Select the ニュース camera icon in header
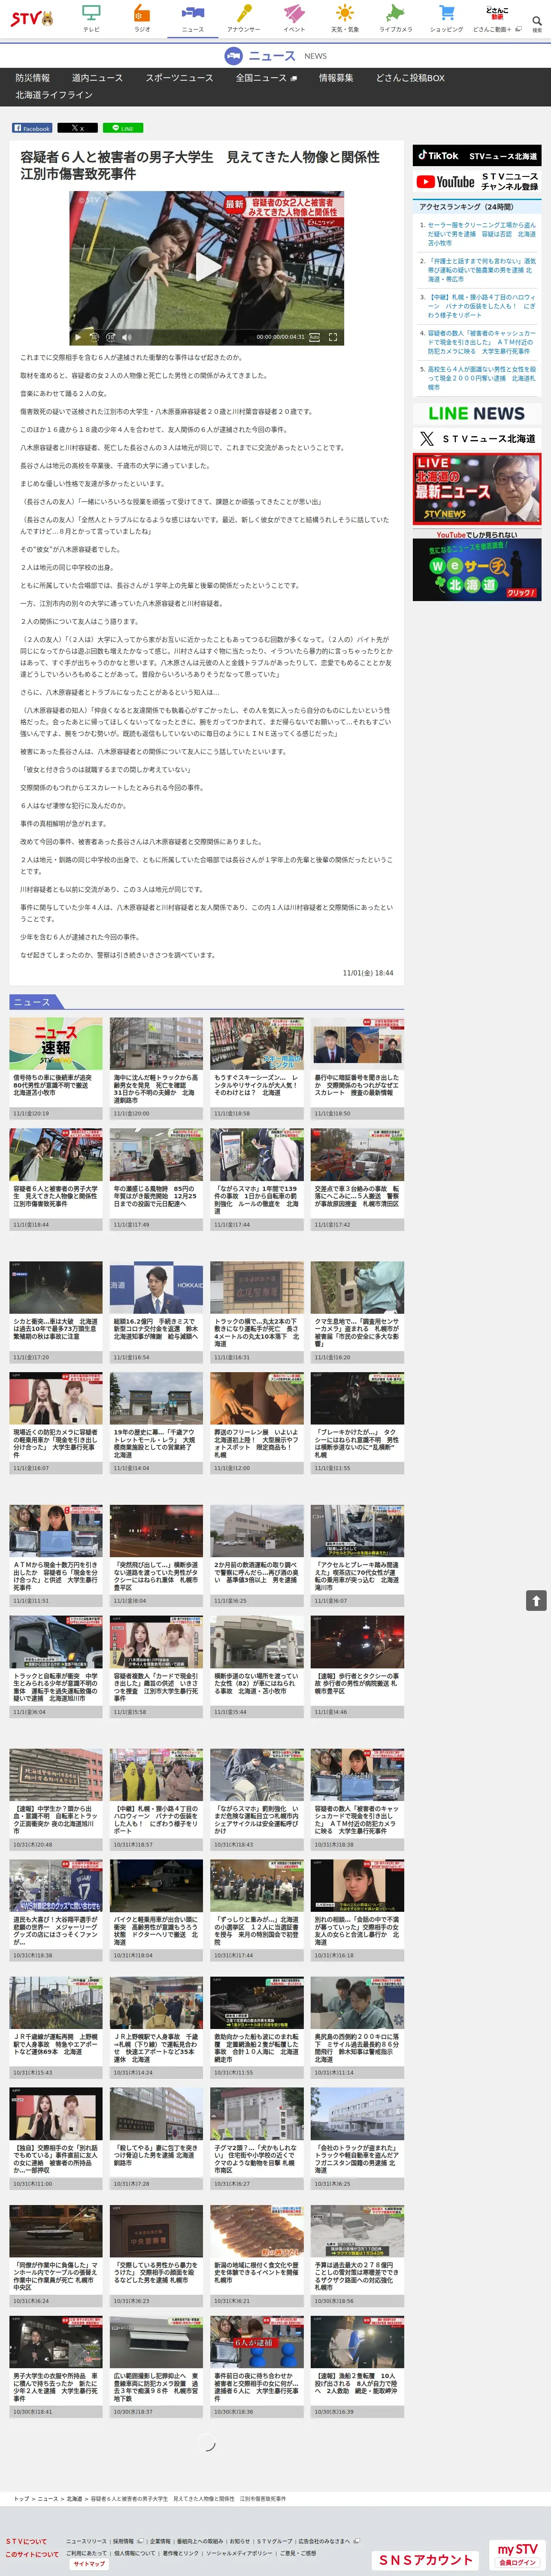Viewport: 551px width, 2576px height. pyautogui.click(x=193, y=18)
